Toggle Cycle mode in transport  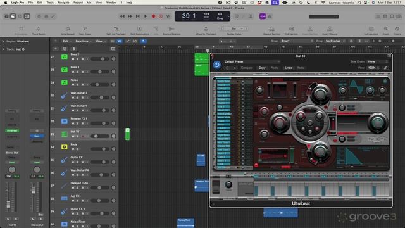(x=168, y=16)
